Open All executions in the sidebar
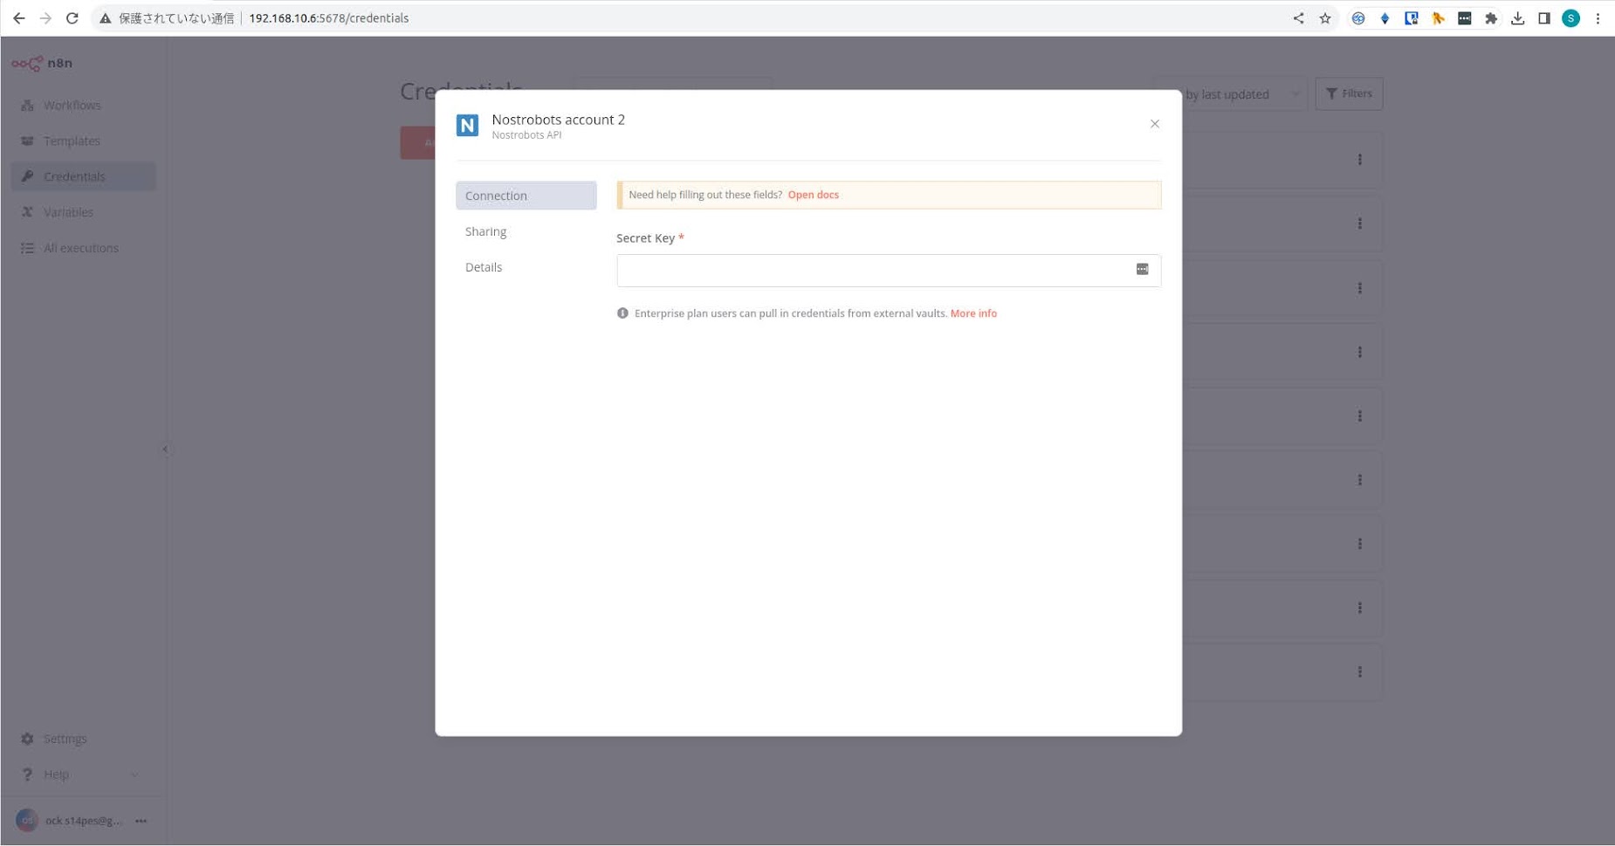 tap(84, 248)
